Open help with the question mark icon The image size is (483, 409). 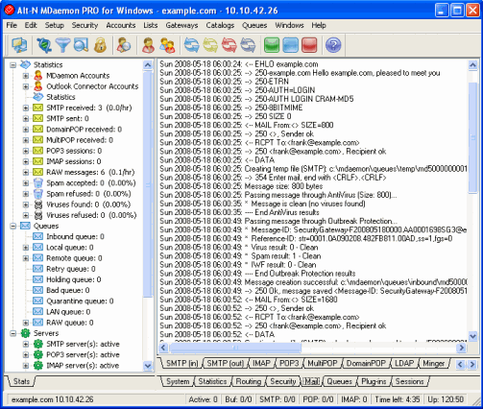[333, 45]
